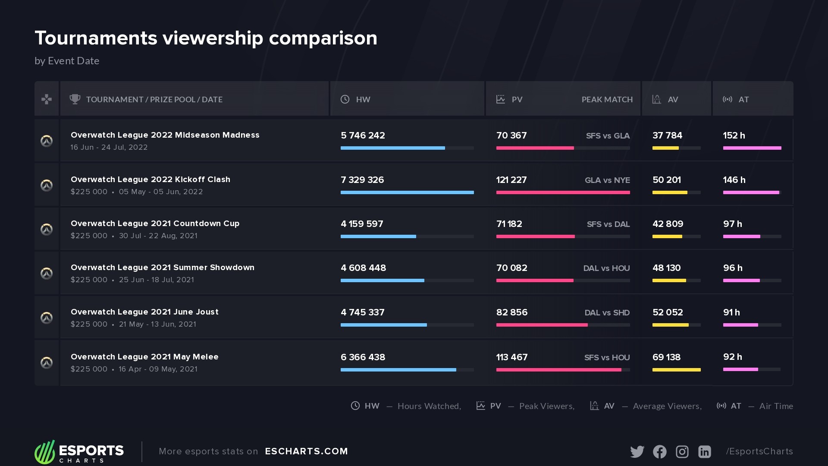
Task: Open Overwatch League 2021 June Joust
Action: 144,312
